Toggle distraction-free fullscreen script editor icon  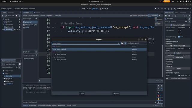(162, 12)
